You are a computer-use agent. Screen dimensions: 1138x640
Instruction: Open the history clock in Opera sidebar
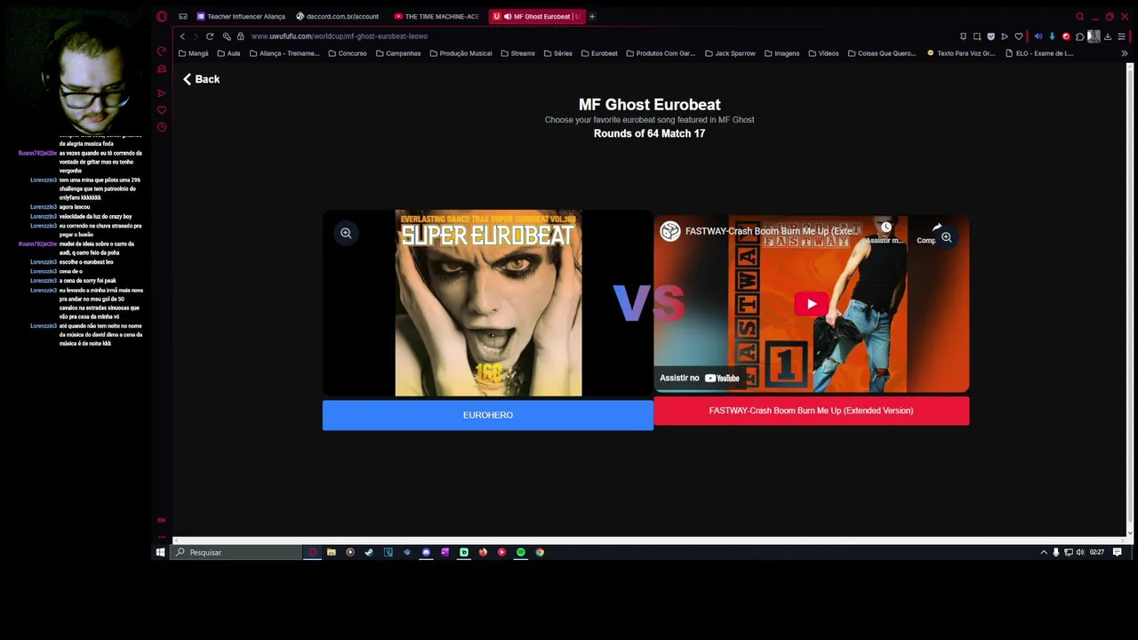(x=162, y=127)
